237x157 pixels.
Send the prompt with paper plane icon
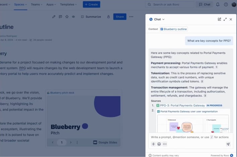coord(228,144)
